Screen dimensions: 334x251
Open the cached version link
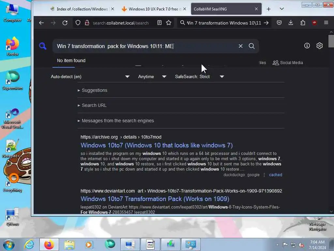tap(275, 175)
